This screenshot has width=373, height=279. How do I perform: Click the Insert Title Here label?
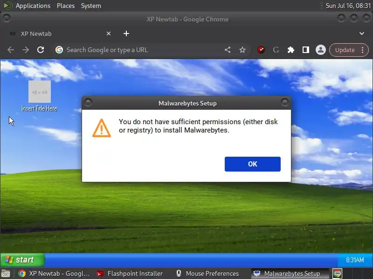(39, 109)
